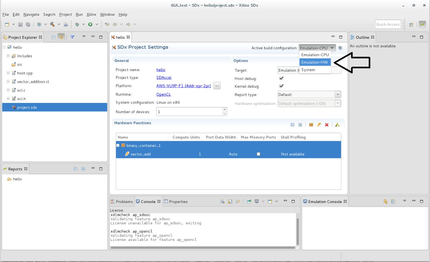Toggle the Host debug checkbox
This screenshot has height=262, width=430.
pyautogui.click(x=281, y=78)
